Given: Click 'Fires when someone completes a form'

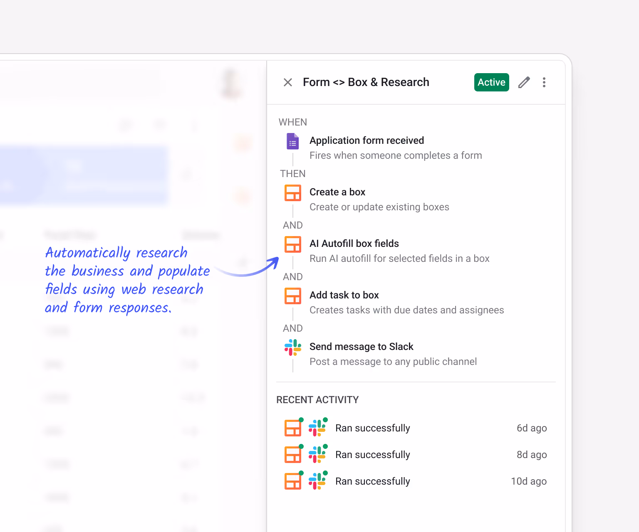Looking at the screenshot, I should pyautogui.click(x=396, y=155).
